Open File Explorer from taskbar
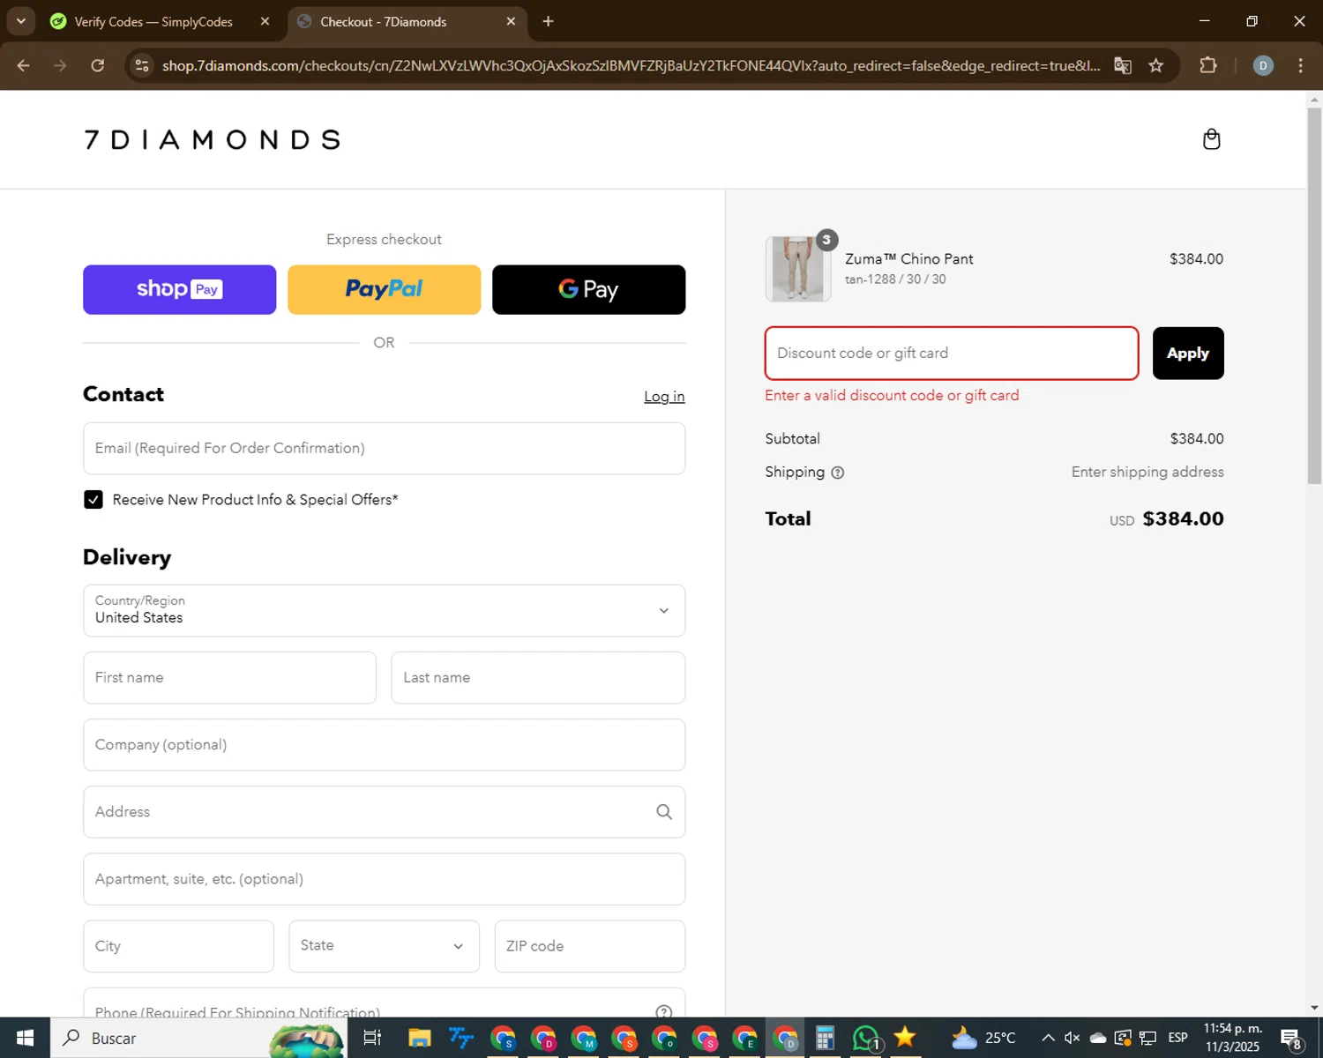The height and width of the screenshot is (1058, 1323). (419, 1038)
